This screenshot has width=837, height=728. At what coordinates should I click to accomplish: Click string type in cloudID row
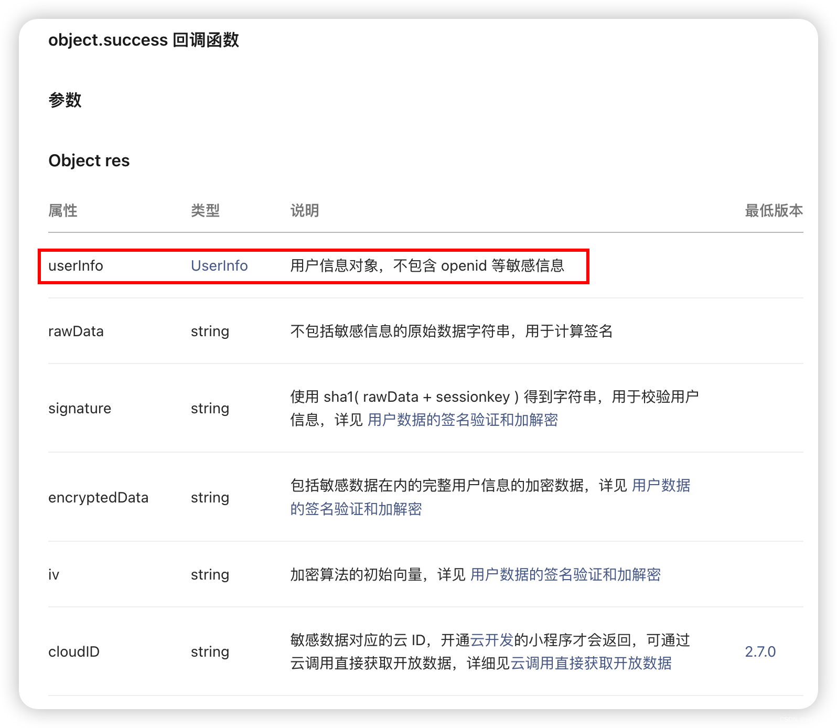[210, 652]
